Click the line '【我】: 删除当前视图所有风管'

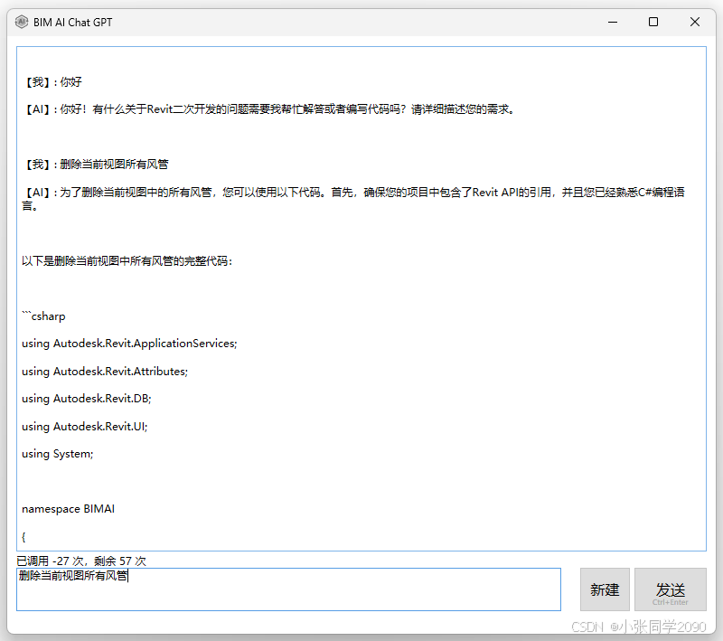pyautogui.click(x=96, y=165)
